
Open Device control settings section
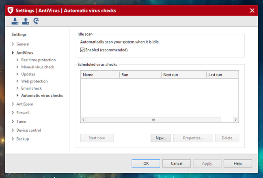point(29,130)
